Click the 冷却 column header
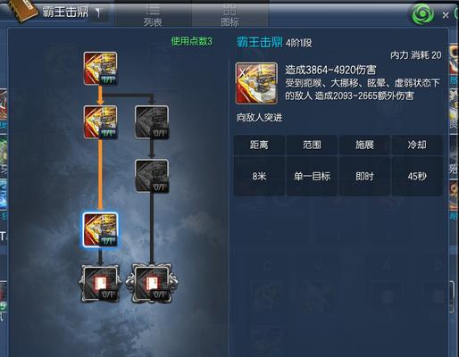 (x=417, y=145)
